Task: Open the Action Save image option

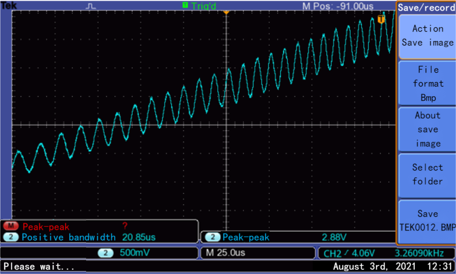Action: [427, 35]
